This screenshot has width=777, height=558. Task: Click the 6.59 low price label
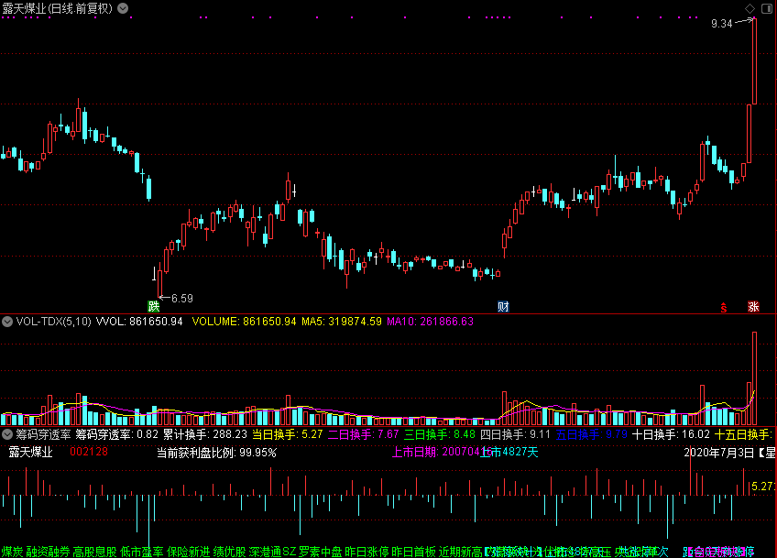tap(181, 299)
